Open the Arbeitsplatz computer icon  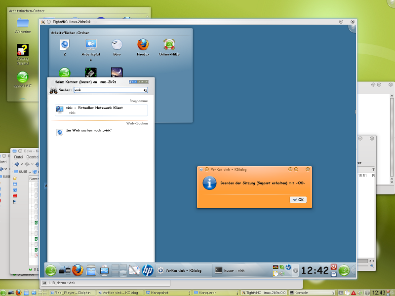coord(91,45)
